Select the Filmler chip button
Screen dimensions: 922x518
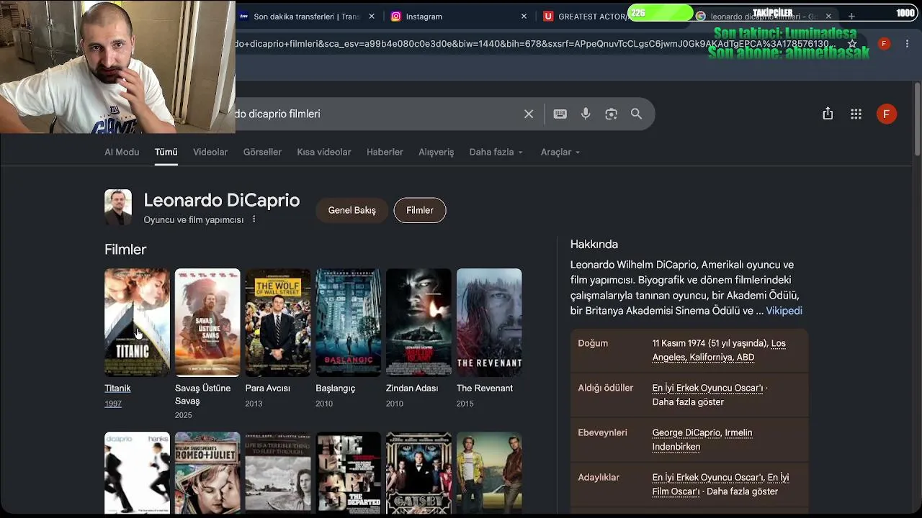(420, 210)
